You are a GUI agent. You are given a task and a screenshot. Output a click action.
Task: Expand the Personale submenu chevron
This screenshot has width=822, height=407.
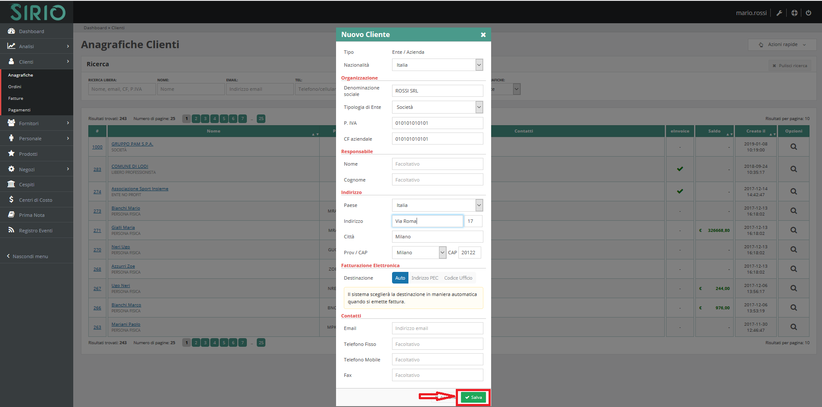(x=68, y=138)
